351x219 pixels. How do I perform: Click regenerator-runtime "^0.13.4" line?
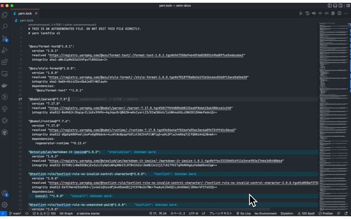pyautogui.click(x=61, y=143)
